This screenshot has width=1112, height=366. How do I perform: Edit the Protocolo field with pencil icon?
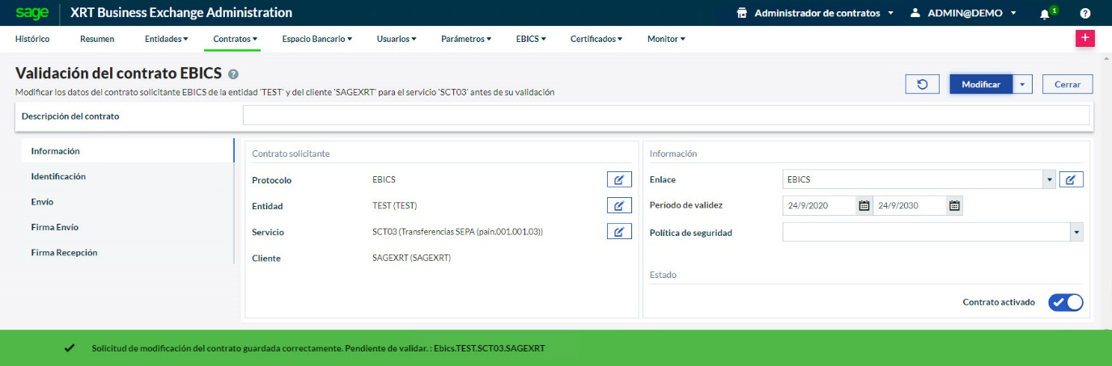pos(618,179)
